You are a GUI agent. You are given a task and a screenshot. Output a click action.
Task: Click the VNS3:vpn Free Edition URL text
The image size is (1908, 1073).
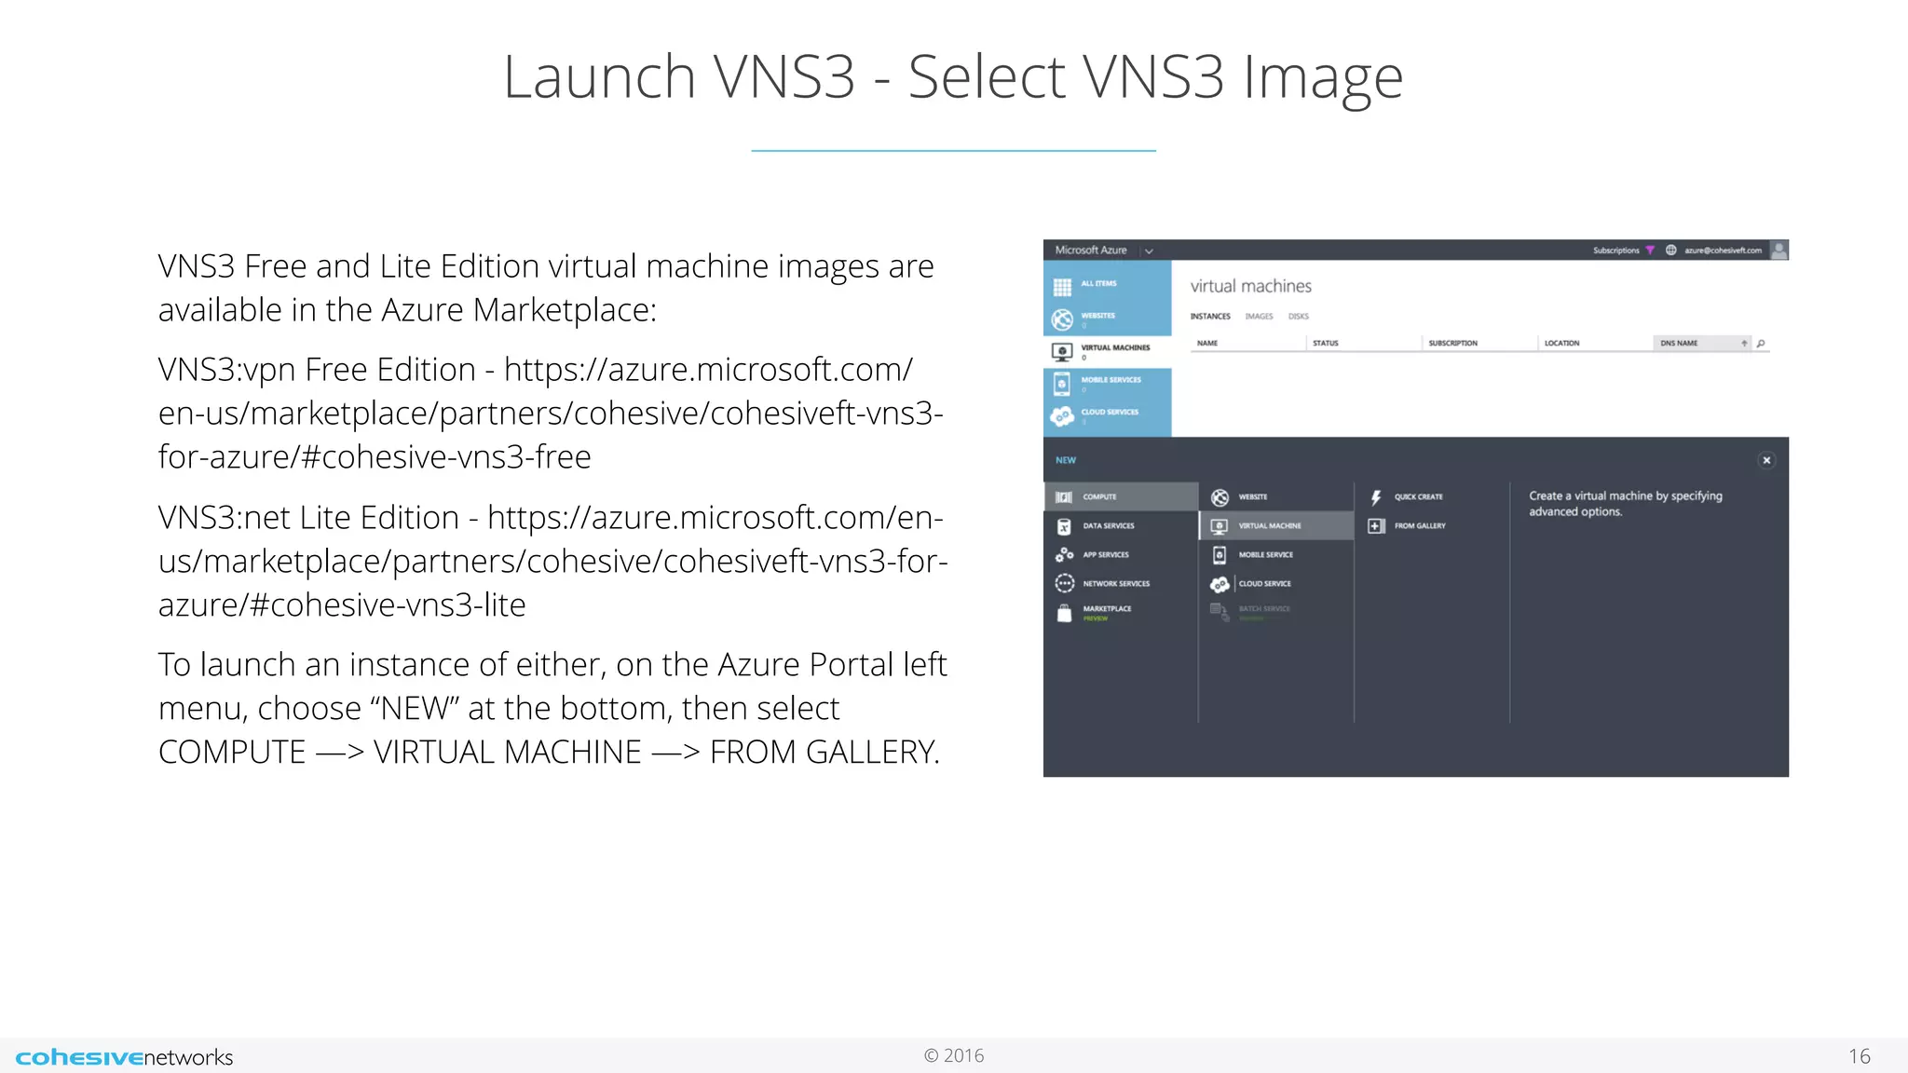551,414
